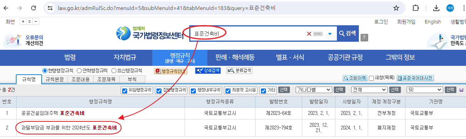
Task: Clear the search text with the red X
Action: (x=309, y=34)
